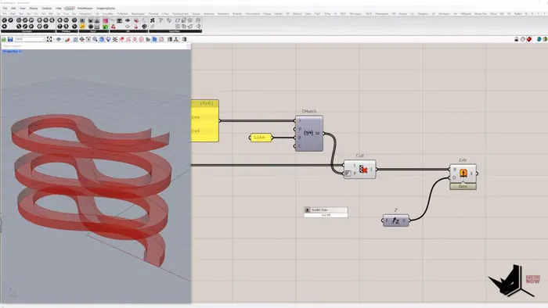This screenshot has height=308, width=548.
Task: Switch to the Sets component tab
Action: tap(21, 13)
